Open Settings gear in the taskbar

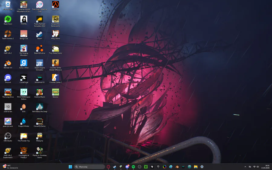[x=202, y=167]
